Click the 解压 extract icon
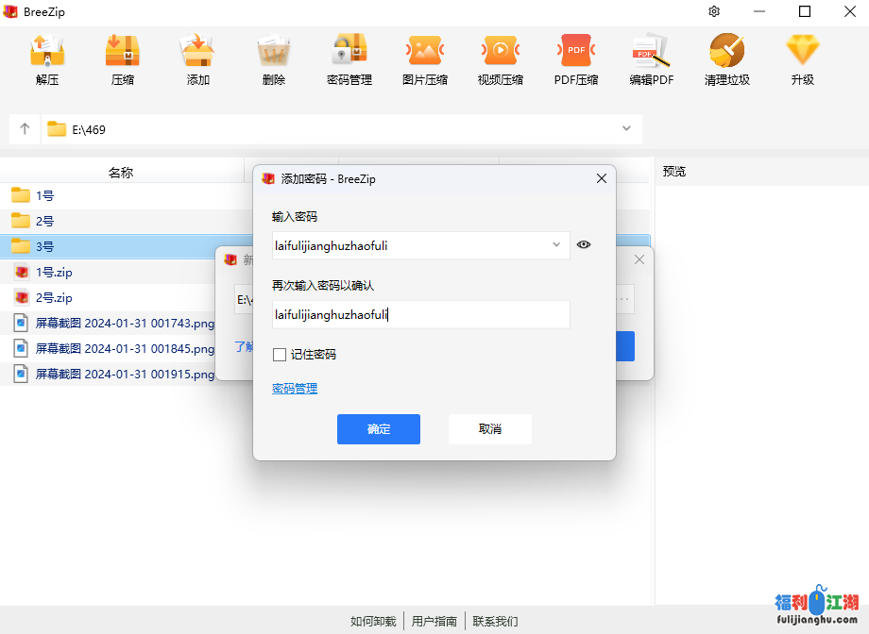This screenshot has width=869, height=634. click(x=47, y=52)
